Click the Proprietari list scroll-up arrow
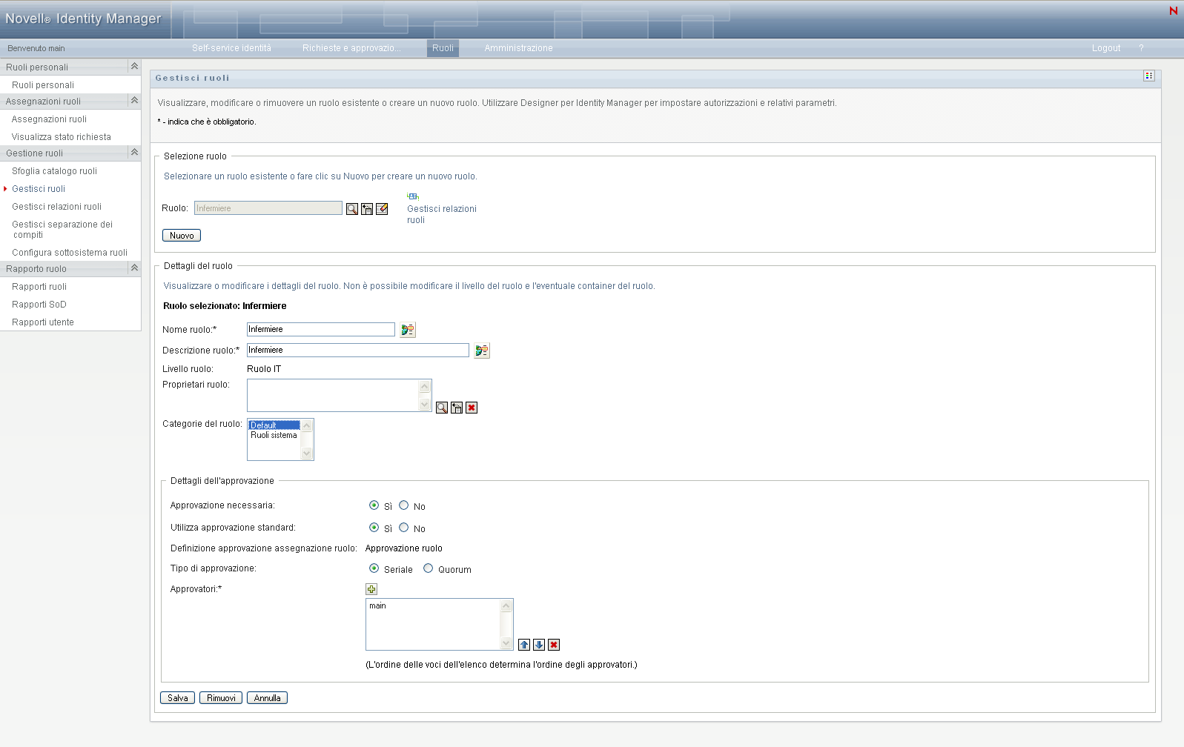1184x747 pixels. (425, 387)
